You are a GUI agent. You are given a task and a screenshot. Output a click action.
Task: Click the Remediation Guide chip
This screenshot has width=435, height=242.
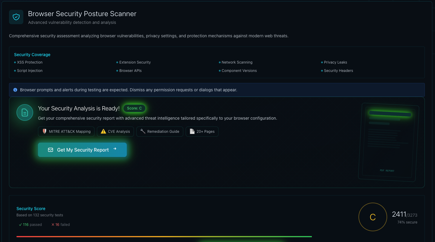point(160,132)
